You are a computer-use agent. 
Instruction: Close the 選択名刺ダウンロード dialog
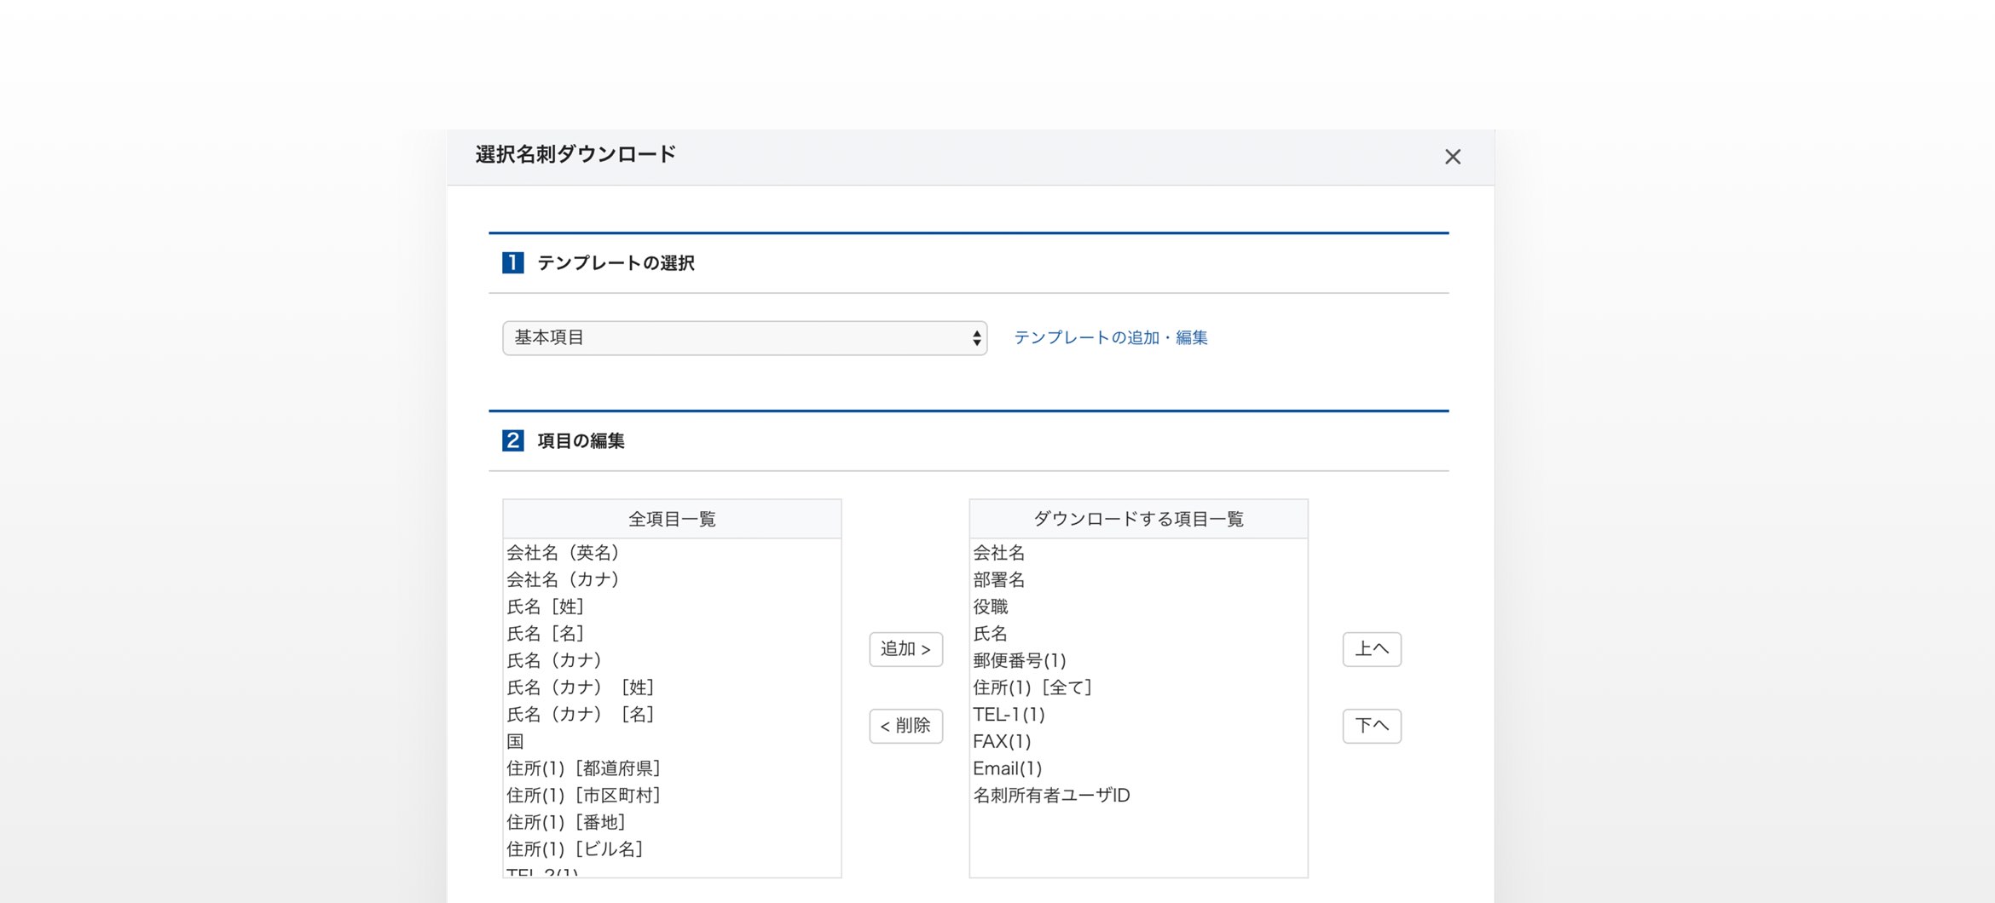(x=1453, y=157)
